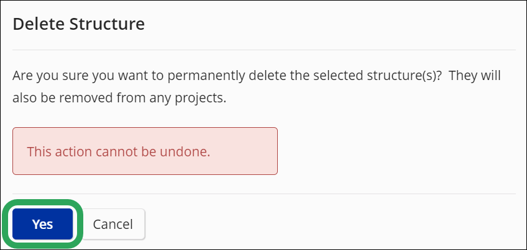Image resolution: width=527 pixels, height=250 pixels.
Task: Click the green-highlighted Yes button
Action: 42,224
